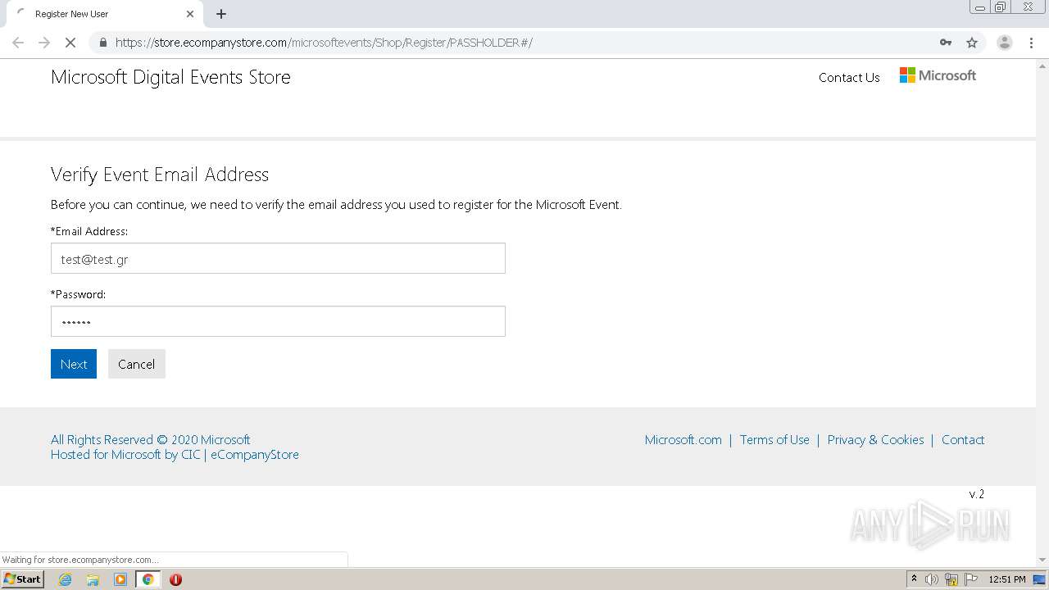Stop page loading with the X button
This screenshot has width=1049, height=590.
pos(70,43)
